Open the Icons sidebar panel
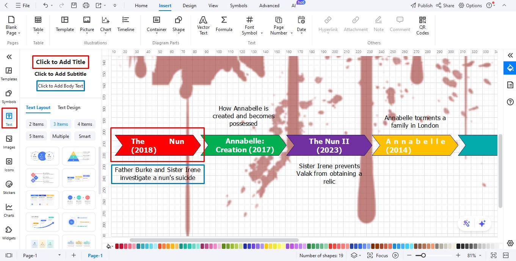 (9, 165)
